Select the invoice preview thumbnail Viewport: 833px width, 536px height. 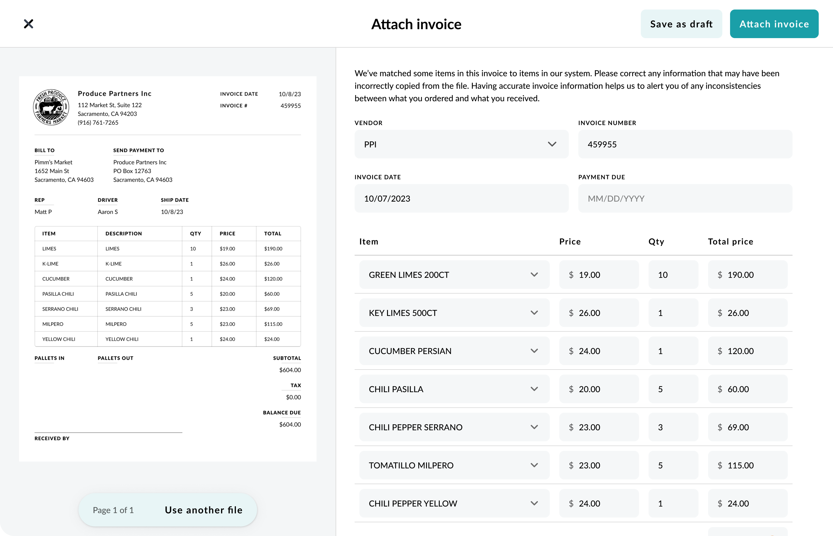click(x=168, y=268)
